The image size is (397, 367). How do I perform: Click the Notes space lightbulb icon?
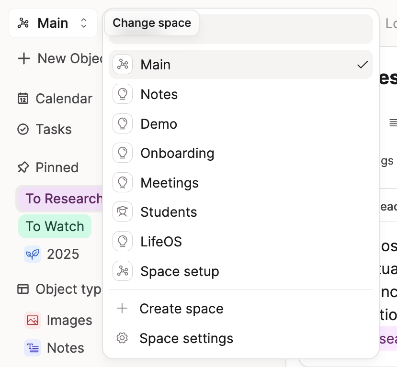click(x=123, y=94)
